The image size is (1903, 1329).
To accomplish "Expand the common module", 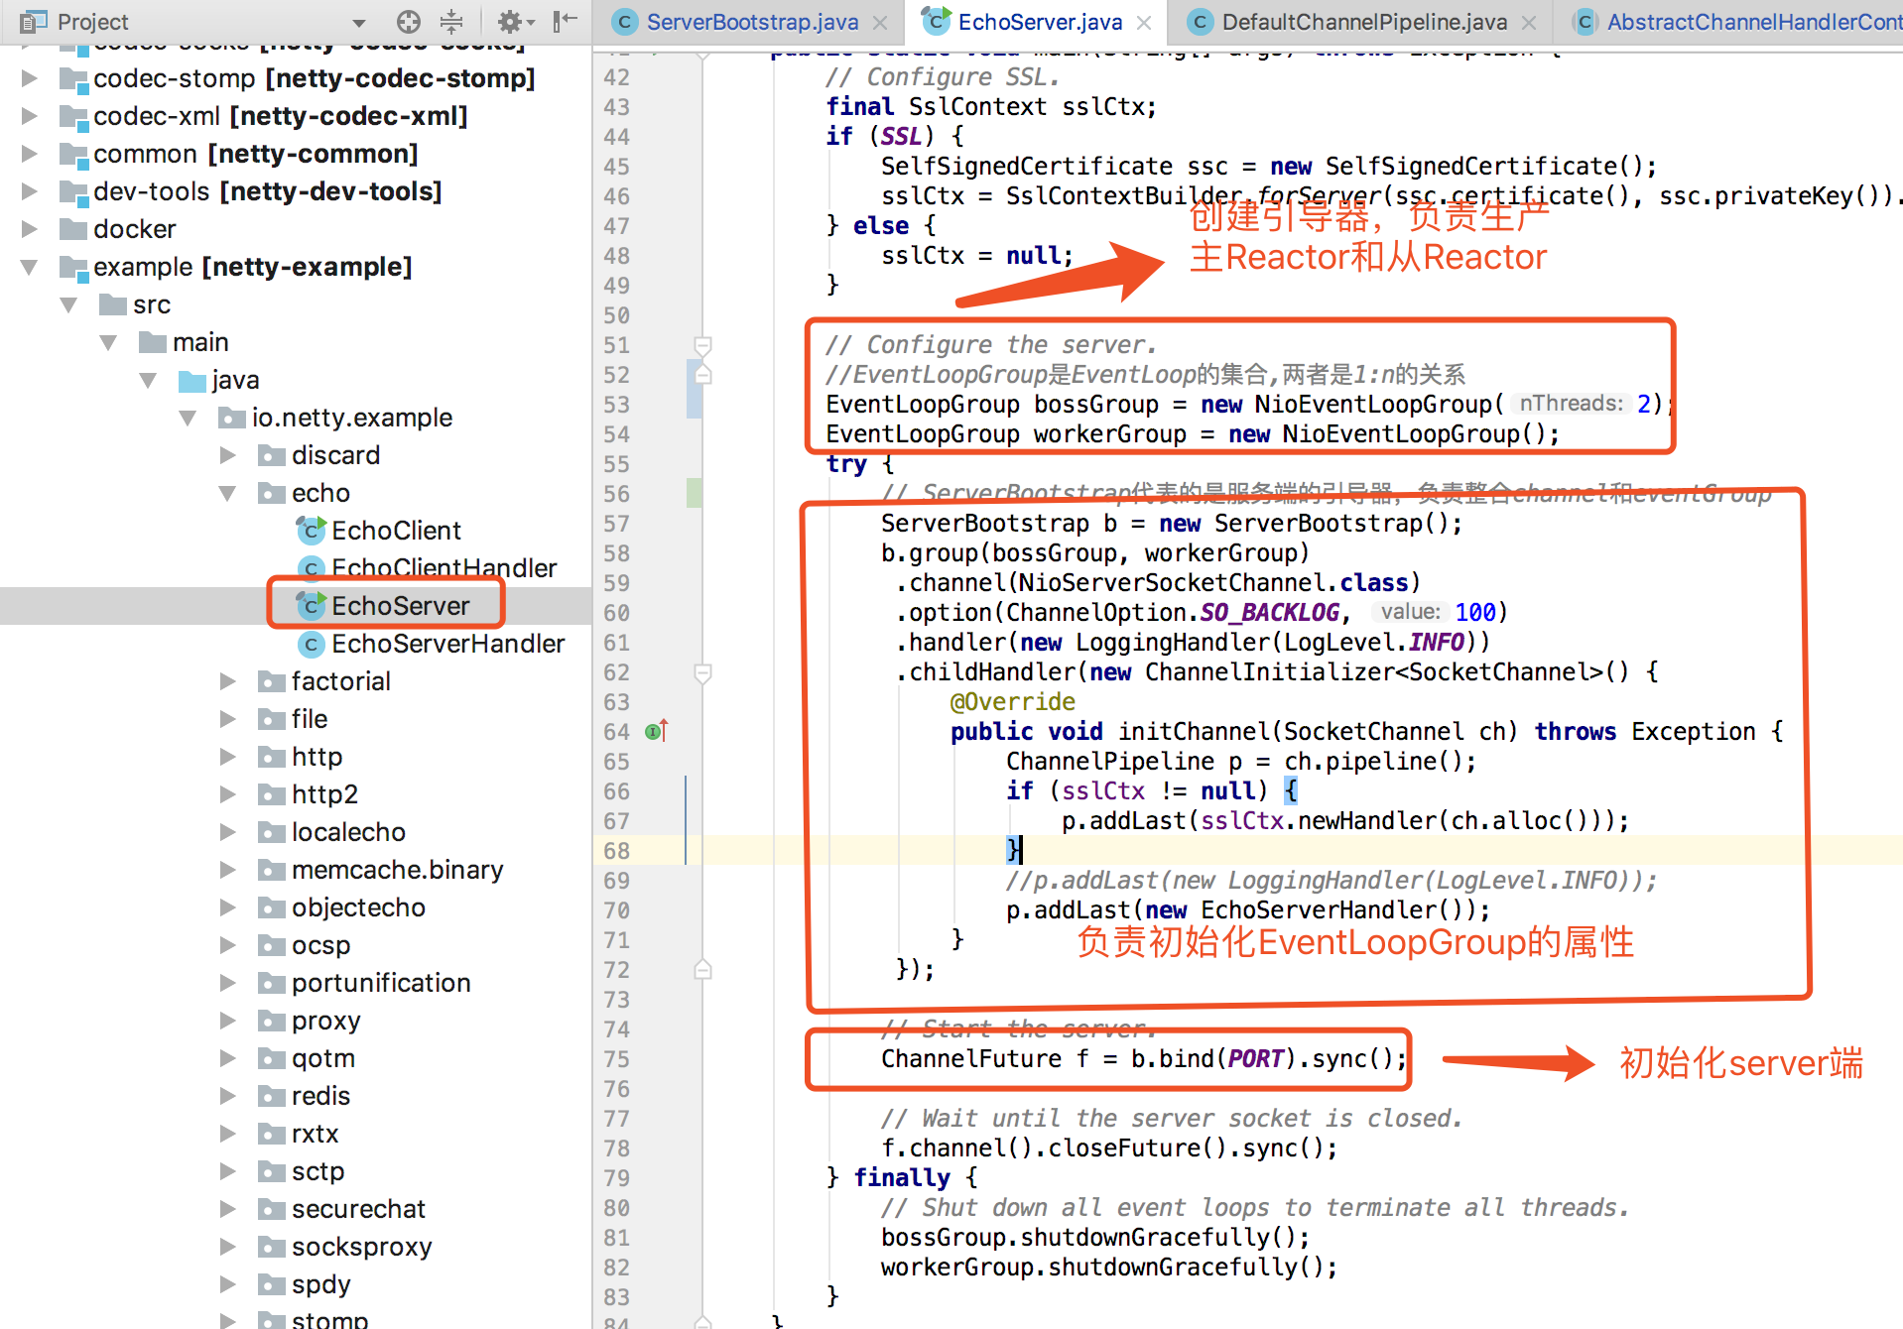I will tap(29, 154).
